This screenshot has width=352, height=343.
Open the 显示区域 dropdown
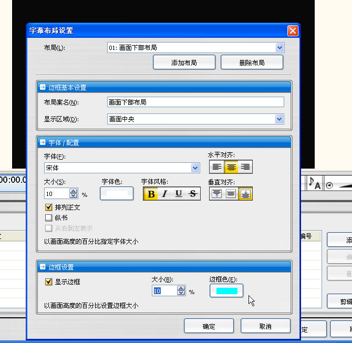coord(279,119)
